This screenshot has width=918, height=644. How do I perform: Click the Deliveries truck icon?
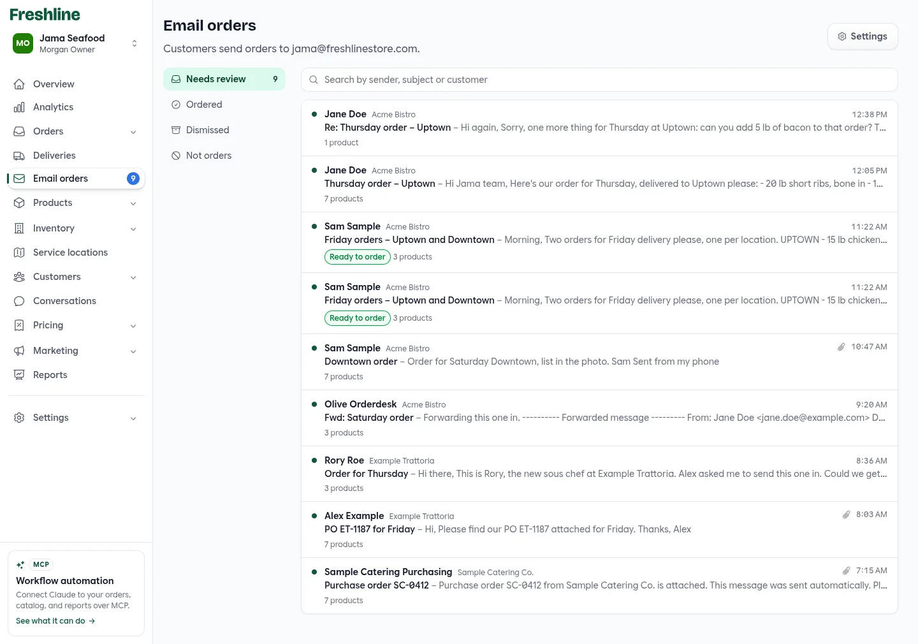pyautogui.click(x=19, y=156)
